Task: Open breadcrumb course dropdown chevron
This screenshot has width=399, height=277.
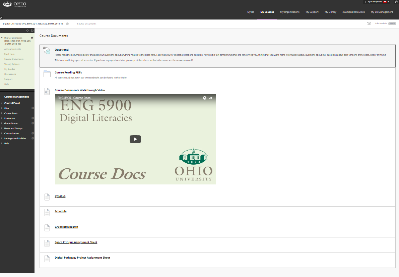Action: (67, 24)
